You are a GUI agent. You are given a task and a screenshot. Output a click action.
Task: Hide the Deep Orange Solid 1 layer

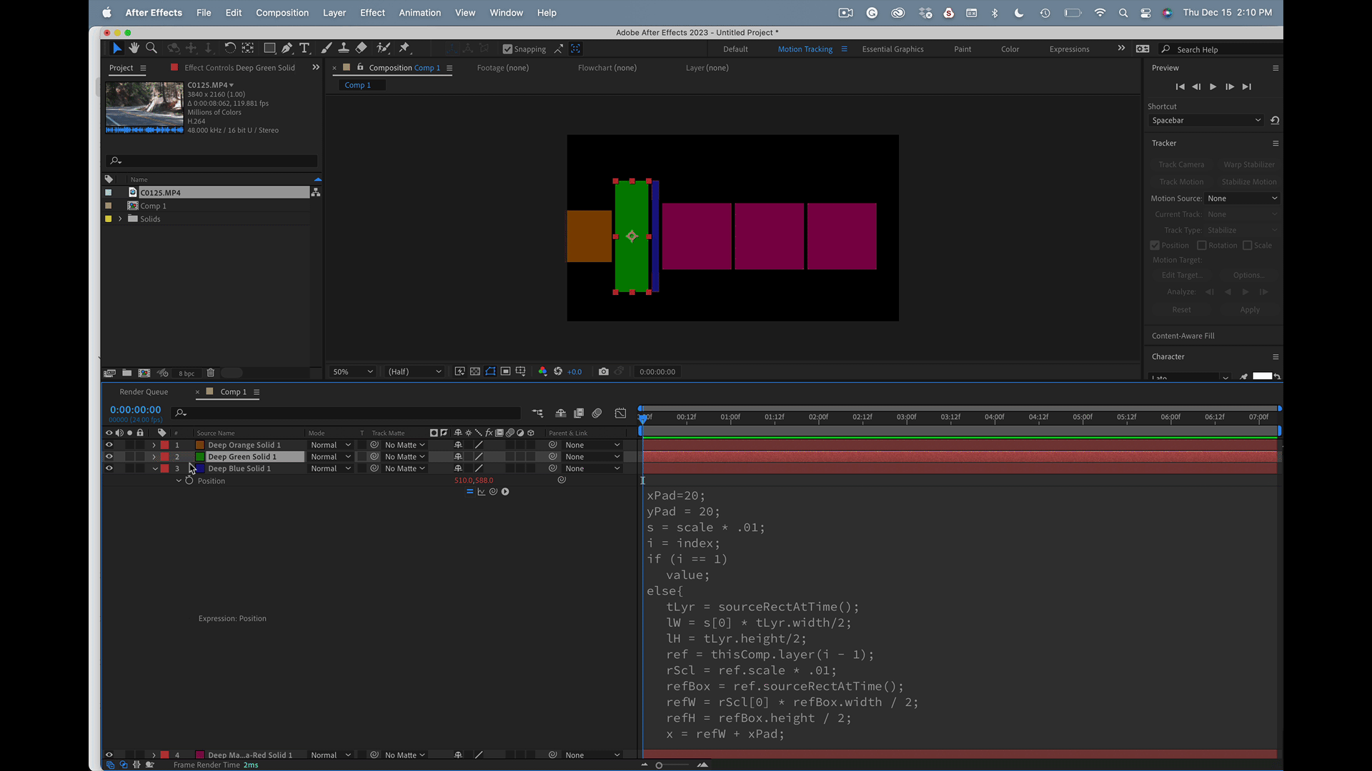pos(109,445)
